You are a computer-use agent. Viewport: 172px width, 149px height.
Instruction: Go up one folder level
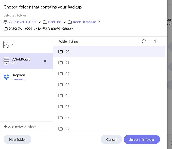tap(155, 41)
